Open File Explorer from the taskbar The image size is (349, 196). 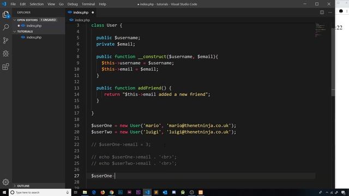pos(85,192)
